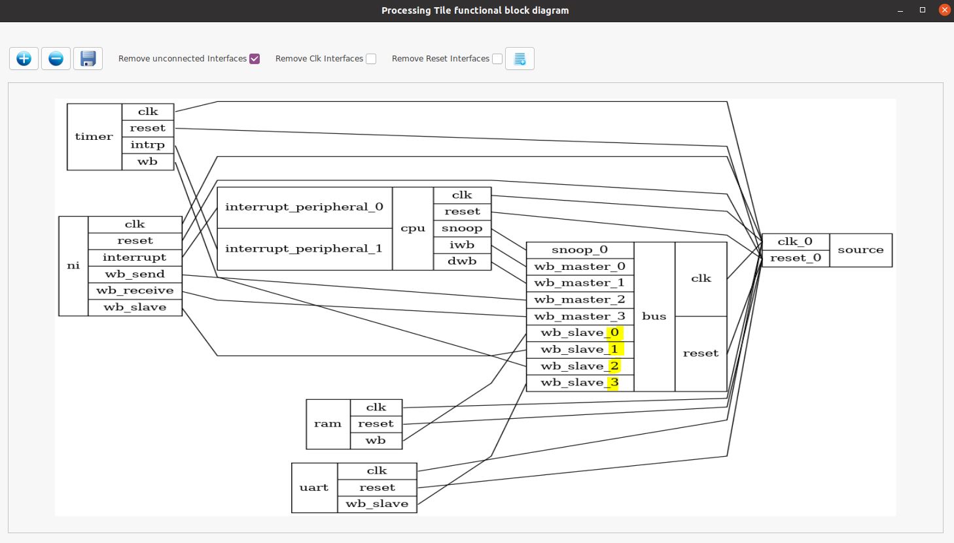Click the ram block's 'clk' port
The image size is (954, 543).
point(376,408)
